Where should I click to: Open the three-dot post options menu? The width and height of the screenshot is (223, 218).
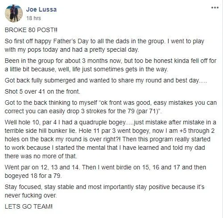215,8
